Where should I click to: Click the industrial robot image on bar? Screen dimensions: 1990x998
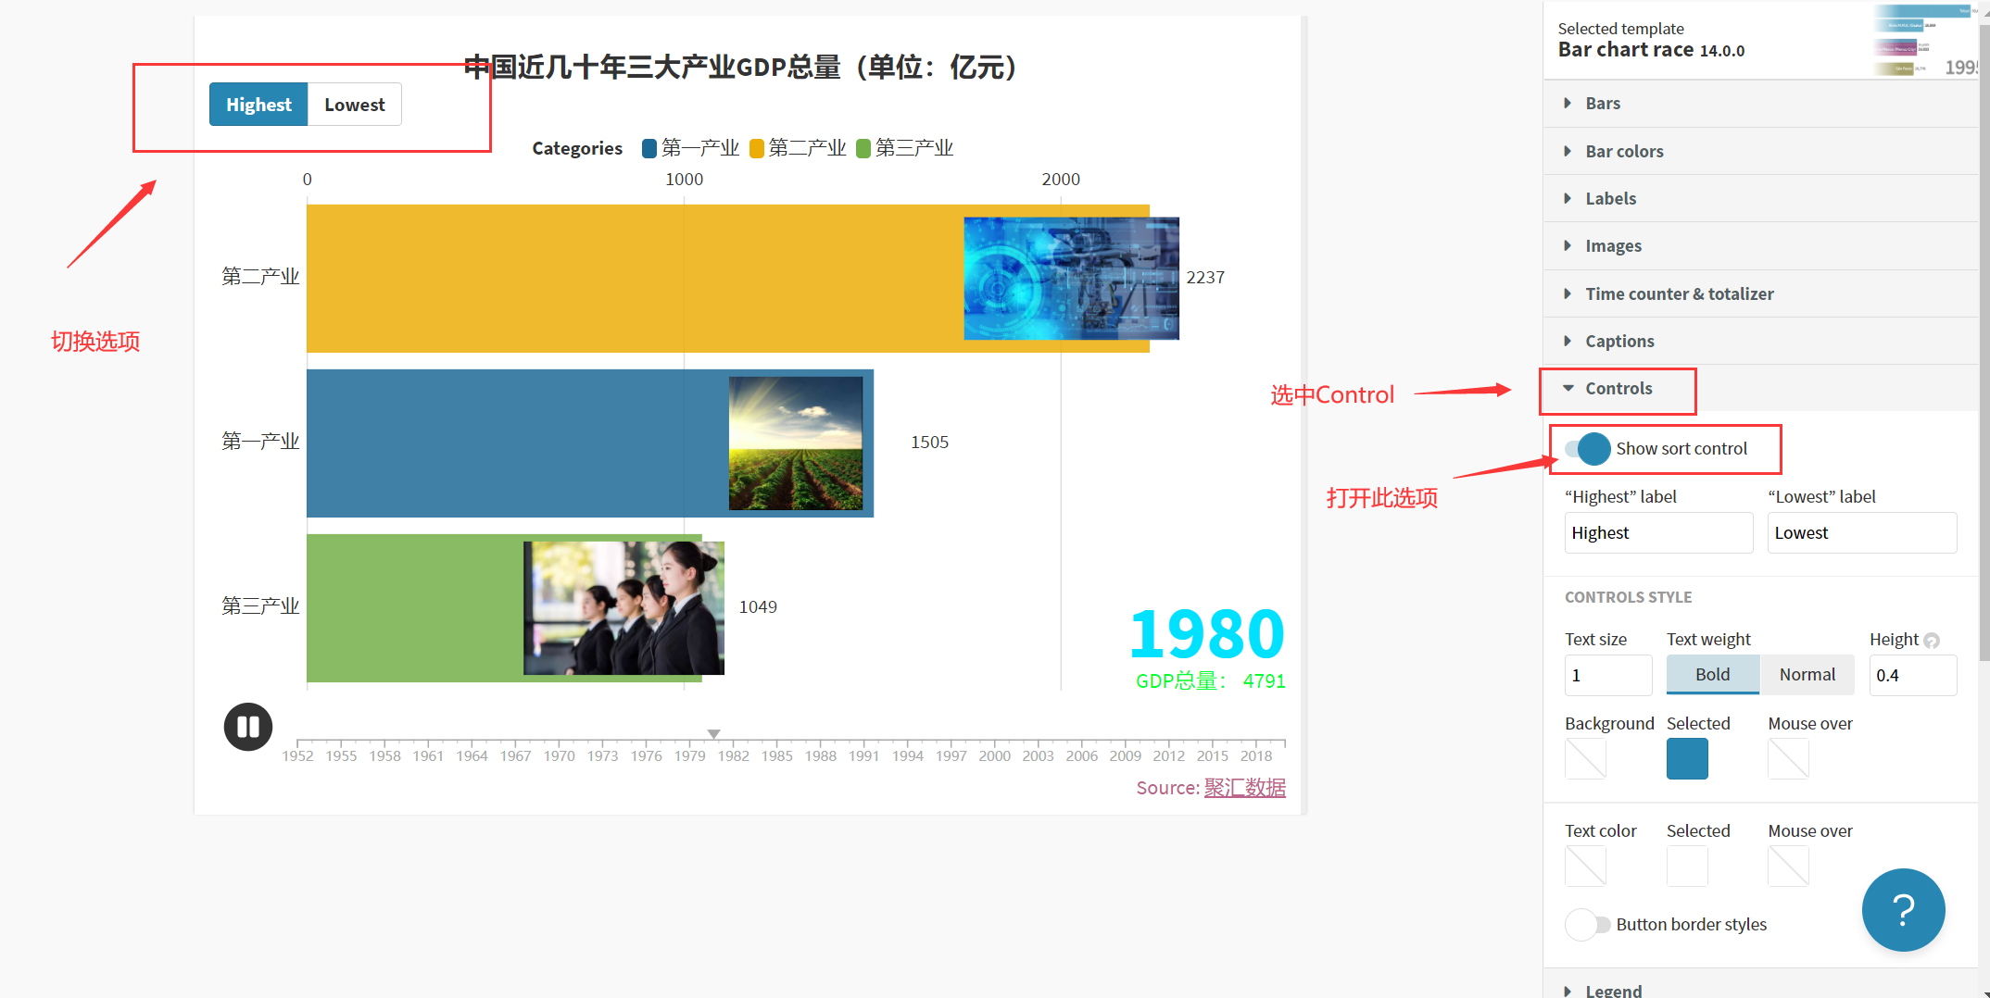pyautogui.click(x=1071, y=278)
